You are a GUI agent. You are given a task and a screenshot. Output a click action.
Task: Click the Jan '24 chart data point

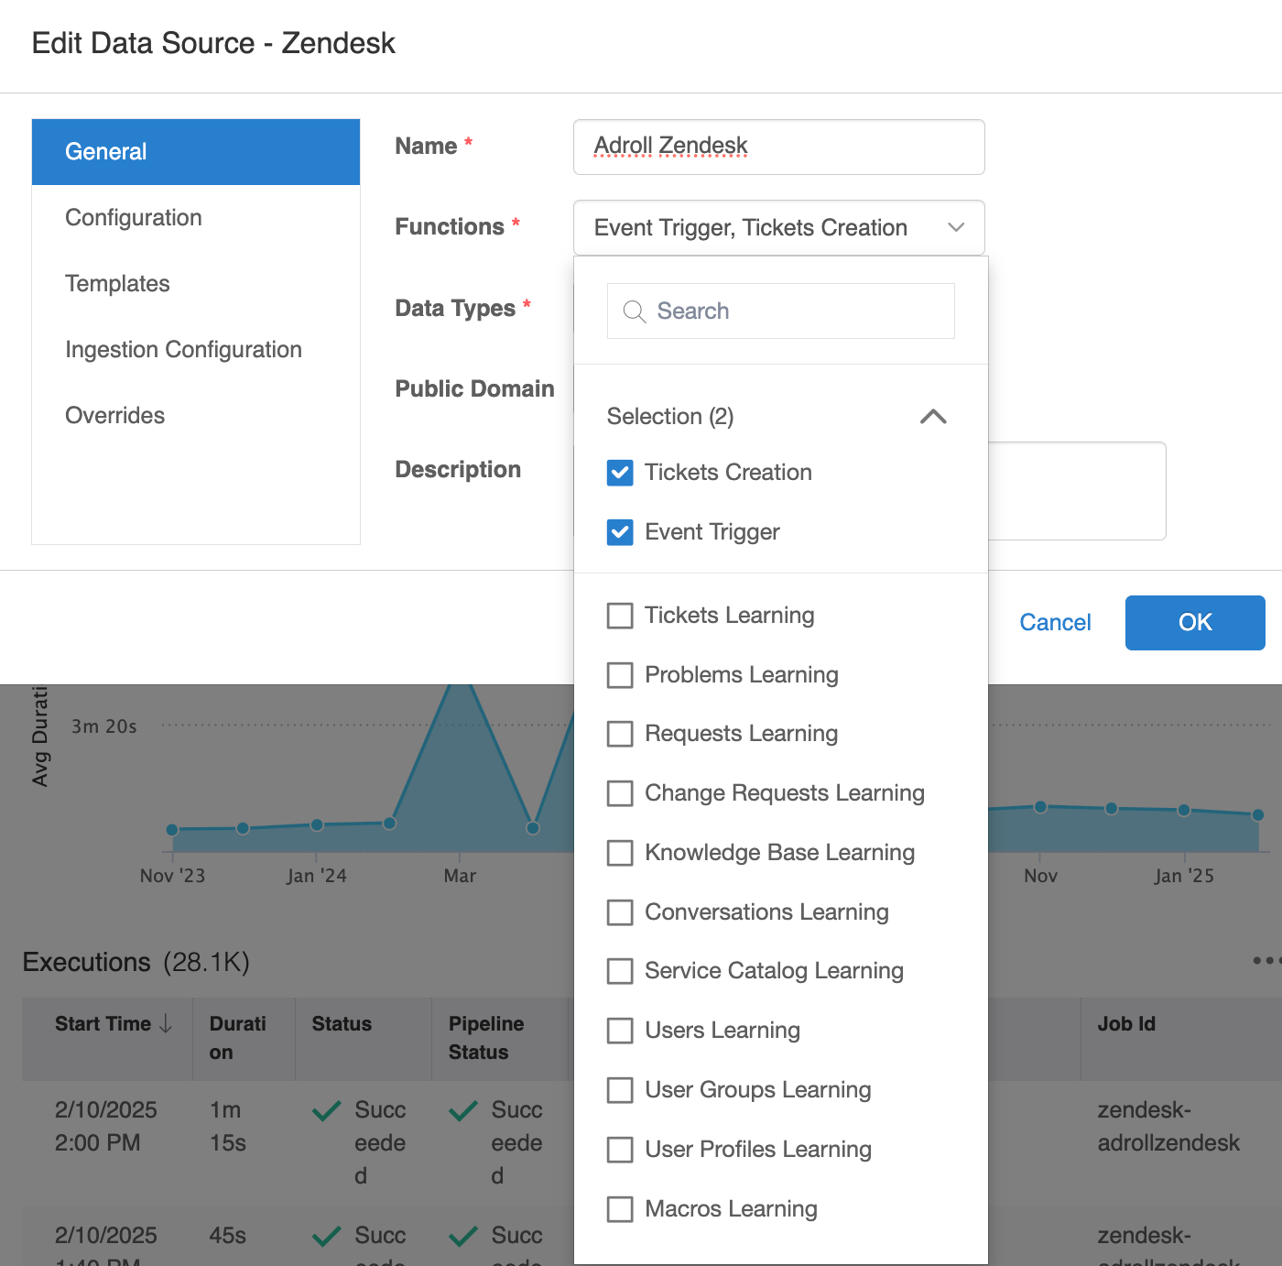pyautogui.click(x=317, y=825)
